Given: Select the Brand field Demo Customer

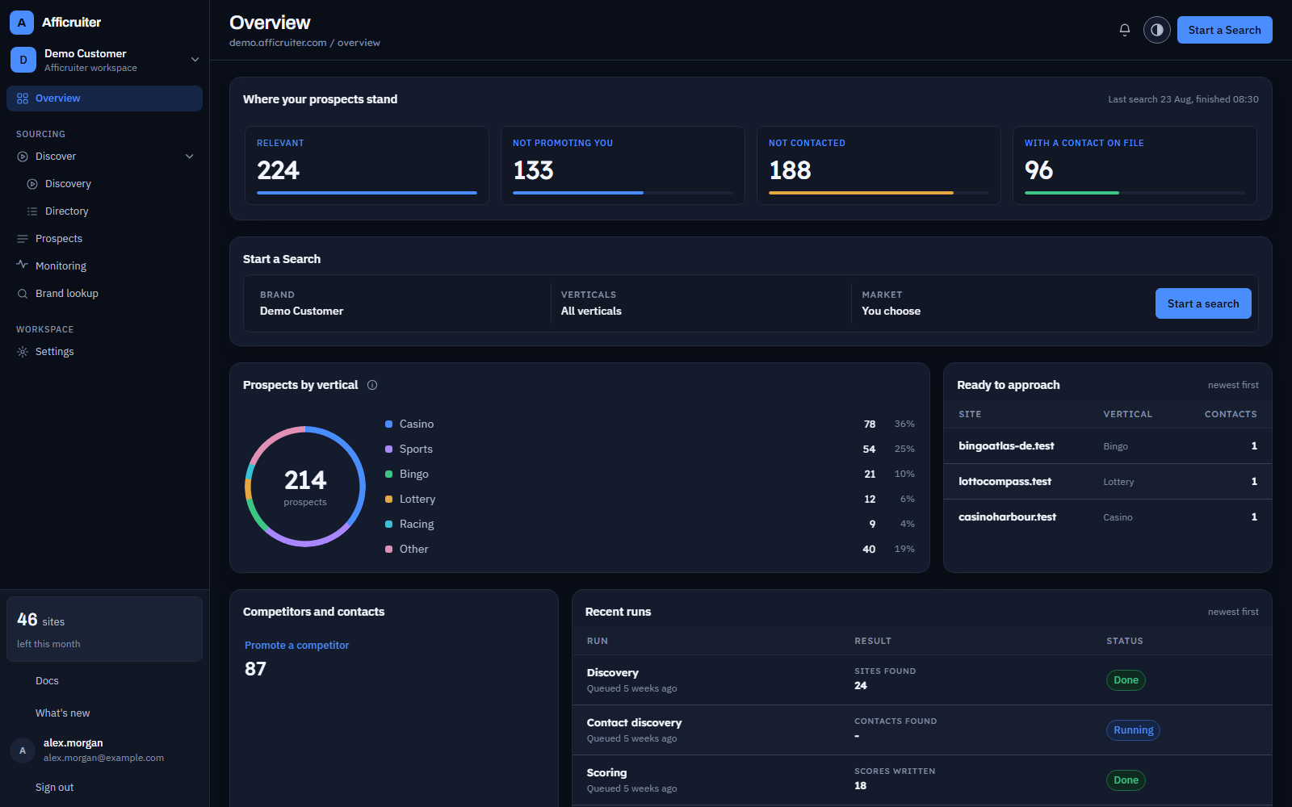Looking at the screenshot, I should coord(400,303).
